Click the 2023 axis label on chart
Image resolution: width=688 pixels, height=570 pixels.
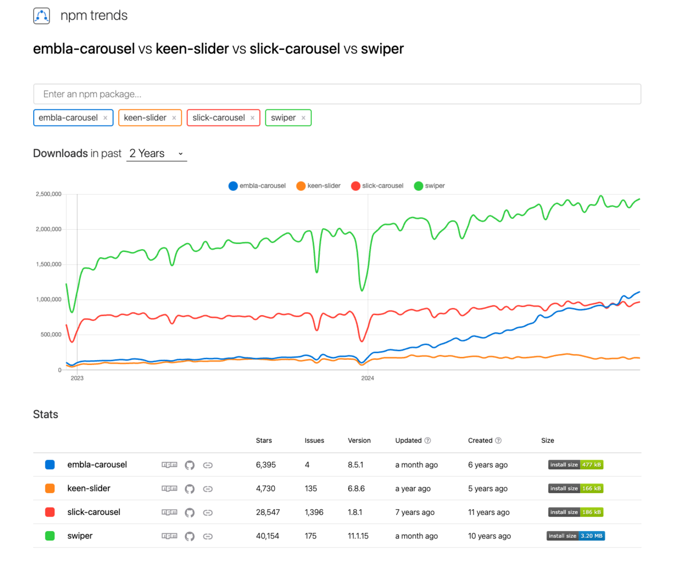pyautogui.click(x=77, y=378)
